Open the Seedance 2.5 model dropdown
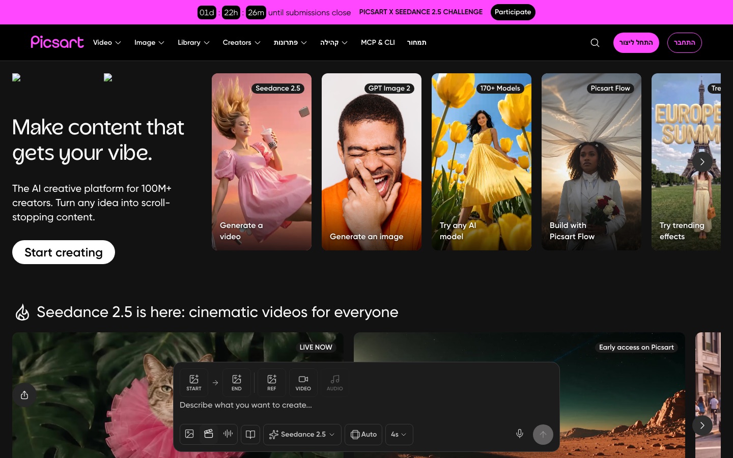Screen dimensions: 733x458 point(302,435)
